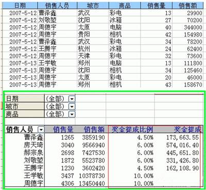The width and height of the screenshot is (206, 190).
Task: Select pivot row label 房天琦
Action: click(x=33, y=145)
